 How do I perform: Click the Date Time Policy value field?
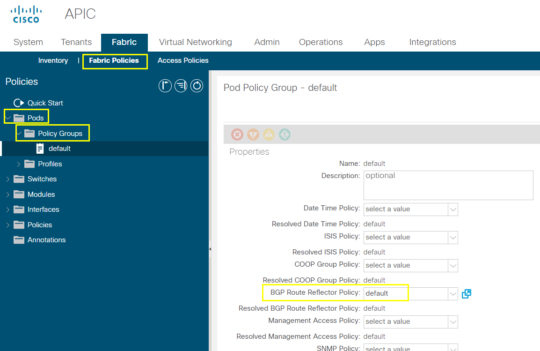coord(406,209)
